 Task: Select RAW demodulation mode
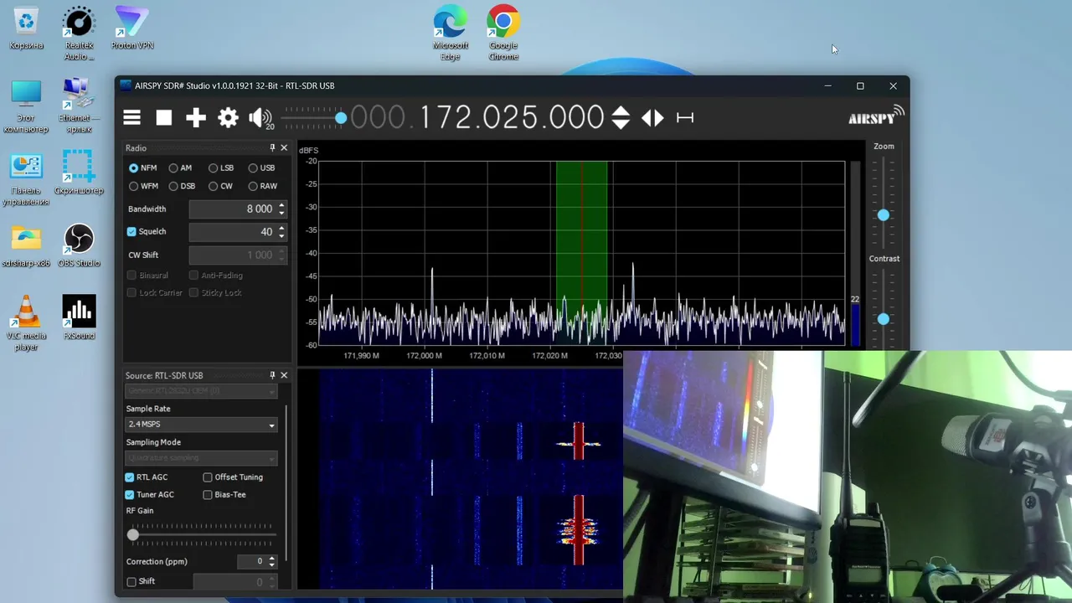coord(262,186)
